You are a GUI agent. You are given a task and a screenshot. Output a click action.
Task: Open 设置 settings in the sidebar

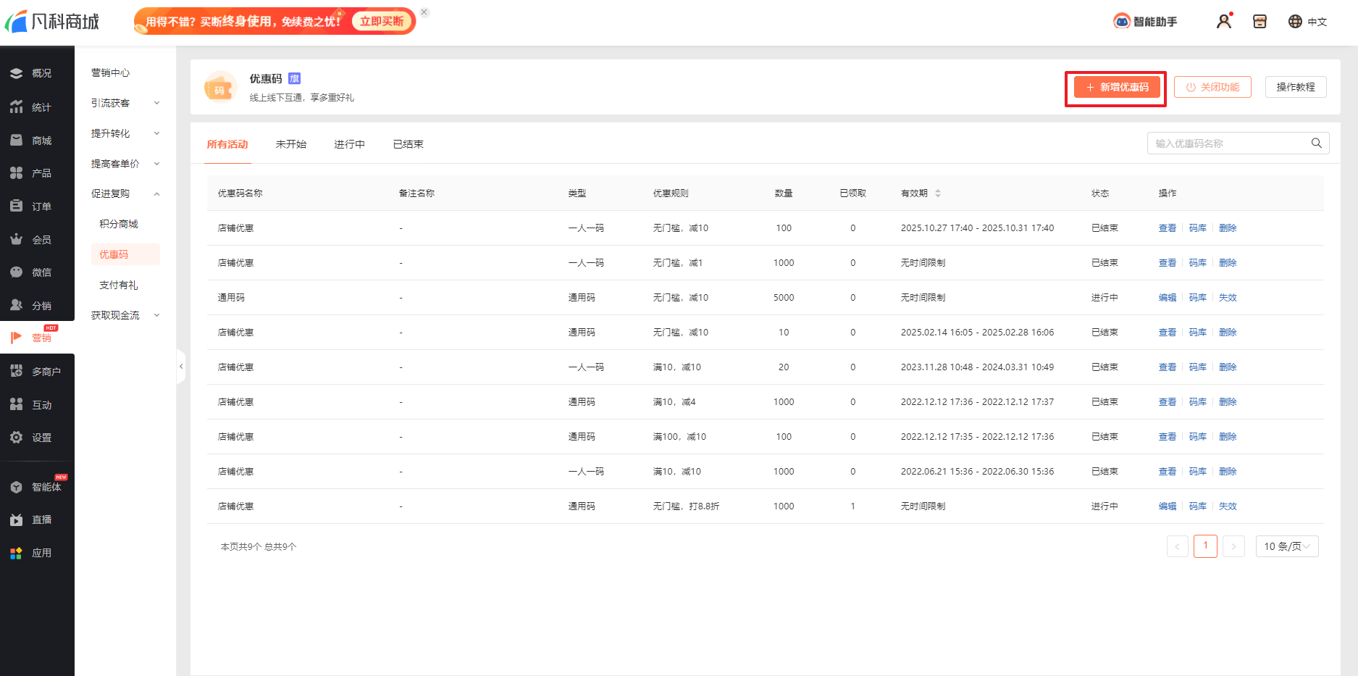click(37, 438)
